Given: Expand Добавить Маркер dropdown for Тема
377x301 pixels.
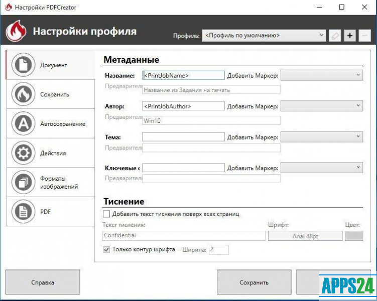Looking at the screenshot, I should tap(322, 136).
